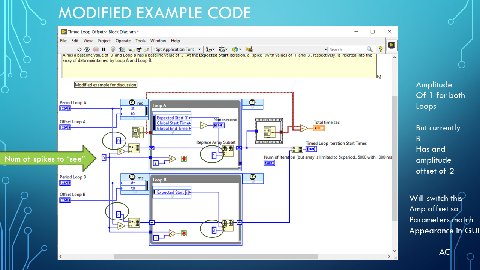
Task: Click Loop A stop condition terminal
Action: pyautogui.click(x=184, y=159)
